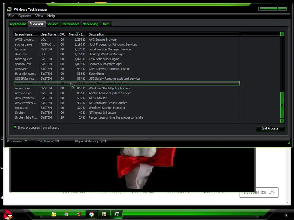Click the process list scroll up arrow
Image resolution: width=294 pixels, height=220 pixels.
282,34
